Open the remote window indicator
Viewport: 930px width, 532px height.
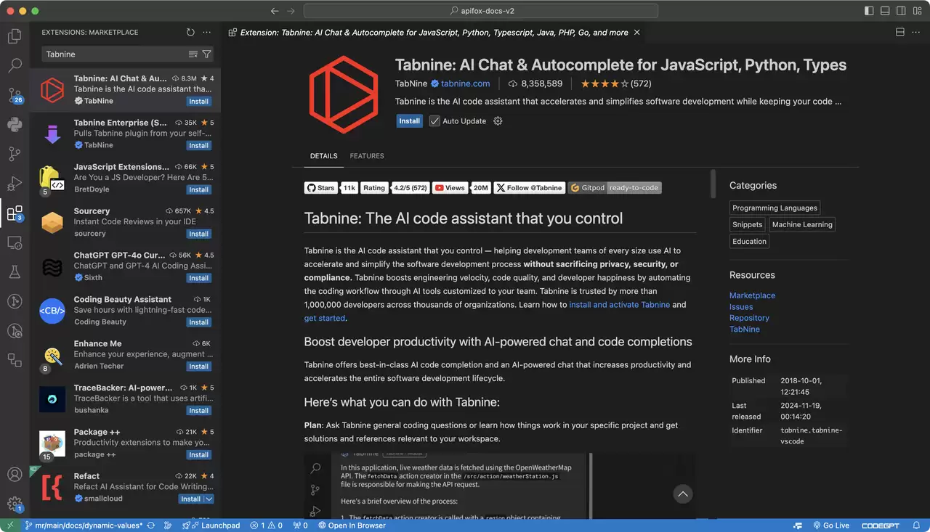click(10, 525)
